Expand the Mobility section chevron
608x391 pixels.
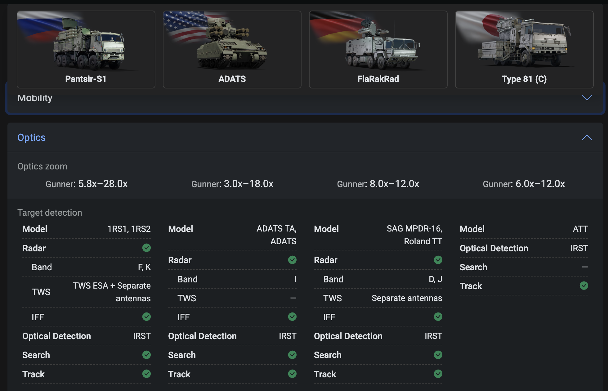(x=587, y=98)
